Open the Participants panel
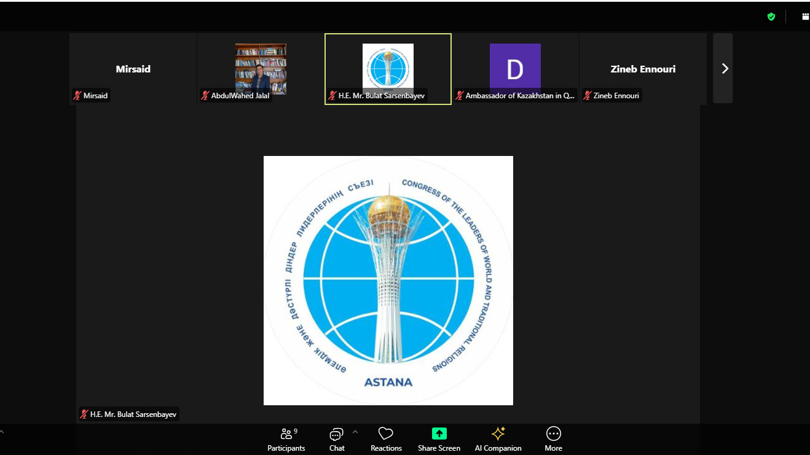This screenshot has height=455, width=810. coord(286,439)
